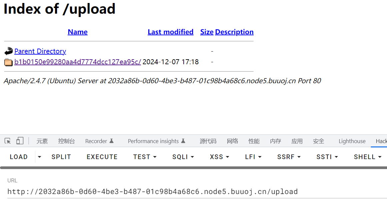Expand the LOAD dropdown arrow
Screen dimensions: 387x207
tap(40, 157)
